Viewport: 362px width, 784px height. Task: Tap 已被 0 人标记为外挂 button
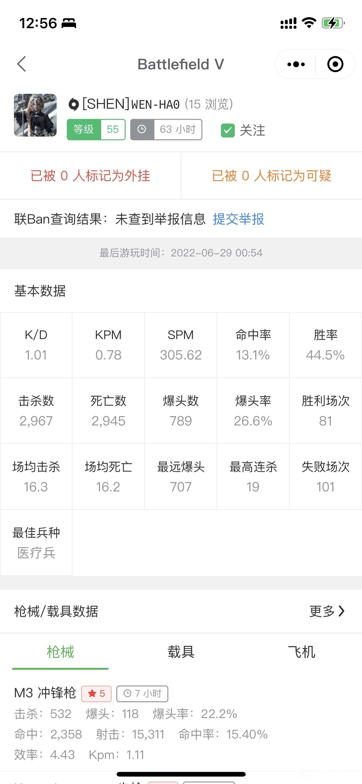[90, 176]
